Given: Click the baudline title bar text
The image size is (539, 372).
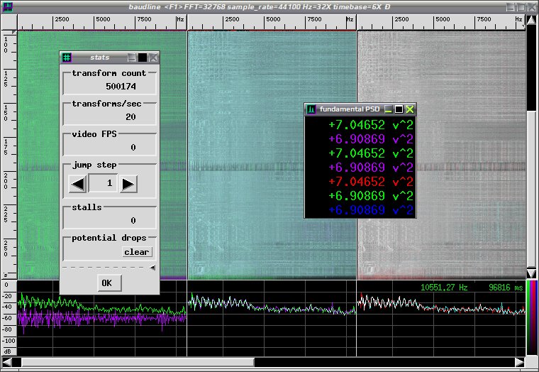Looking at the screenshot, I should 259,7.
